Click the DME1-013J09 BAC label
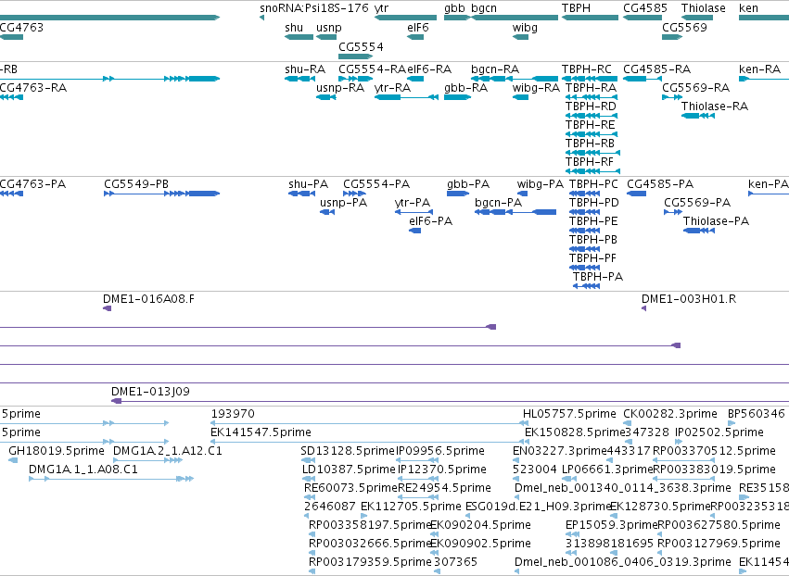This screenshot has height=576, width=789. pos(150,391)
